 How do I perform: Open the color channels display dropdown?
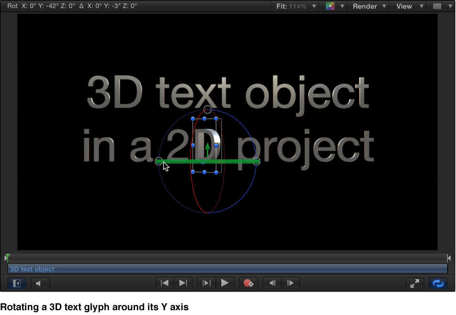pos(333,6)
